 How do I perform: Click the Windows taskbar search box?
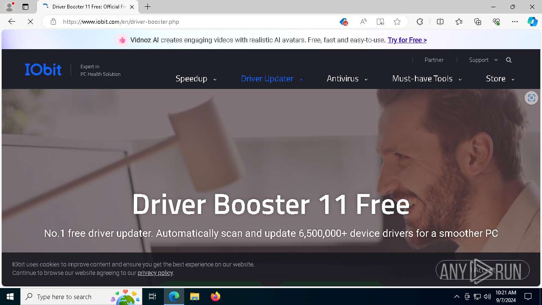pos(82,297)
